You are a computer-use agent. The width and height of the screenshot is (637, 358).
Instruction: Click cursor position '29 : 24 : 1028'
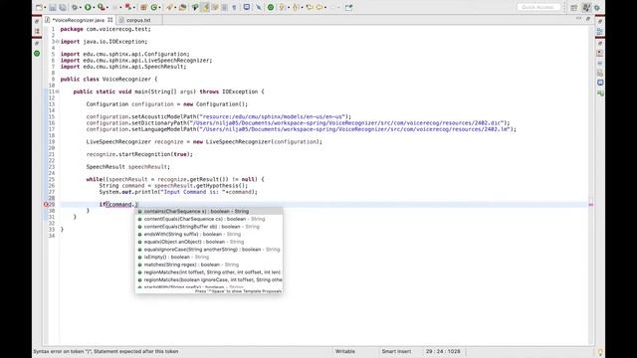pos(443,351)
